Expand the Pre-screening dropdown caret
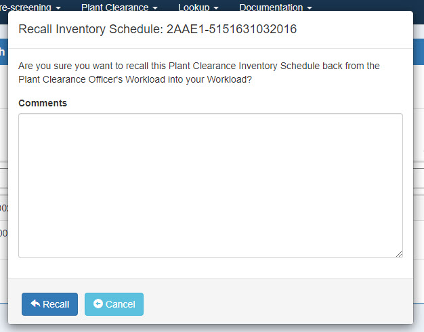424x332 pixels. click(58, 8)
